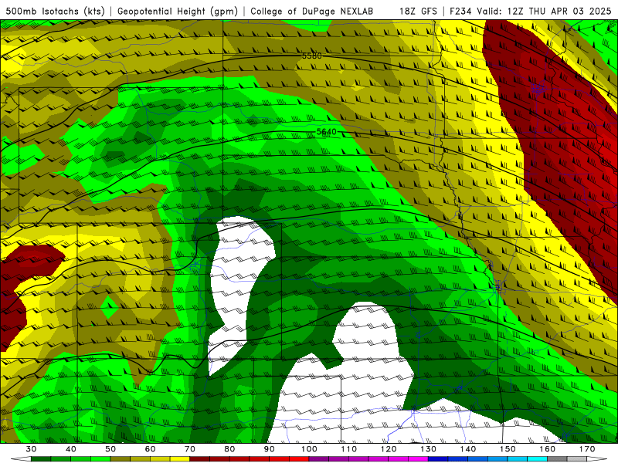
Task: Click the 110 value on the color scale
Action: click(x=349, y=449)
